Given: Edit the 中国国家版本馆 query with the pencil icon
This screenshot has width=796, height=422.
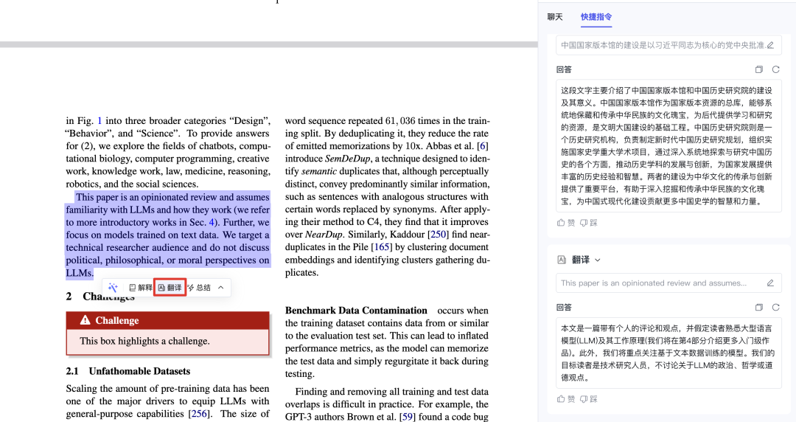Looking at the screenshot, I should (x=770, y=45).
